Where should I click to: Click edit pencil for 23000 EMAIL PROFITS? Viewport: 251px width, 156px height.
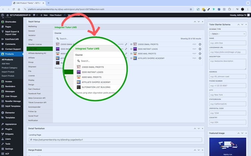pos(126,44)
